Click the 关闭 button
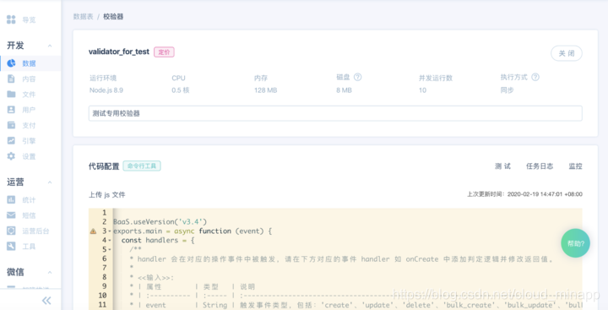This screenshot has height=310, width=608. click(567, 53)
